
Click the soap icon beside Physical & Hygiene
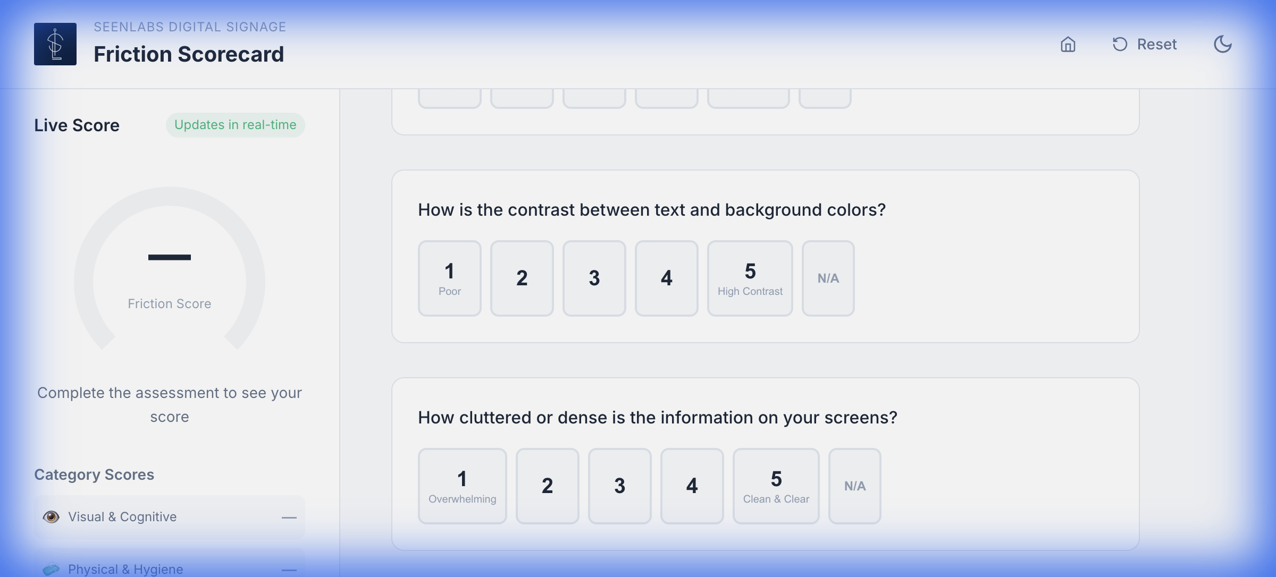click(x=51, y=568)
